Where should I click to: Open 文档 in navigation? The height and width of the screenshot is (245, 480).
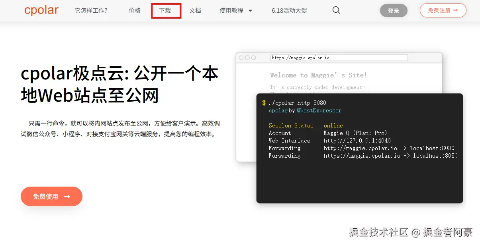coord(195,11)
